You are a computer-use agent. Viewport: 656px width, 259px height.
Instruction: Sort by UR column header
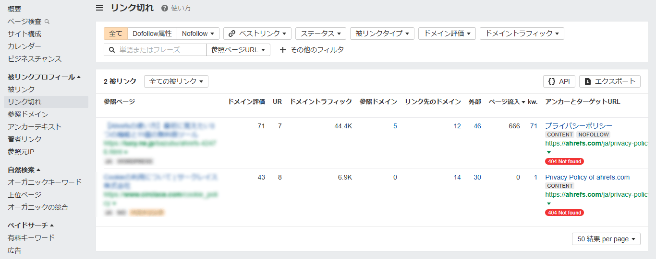coord(277,102)
